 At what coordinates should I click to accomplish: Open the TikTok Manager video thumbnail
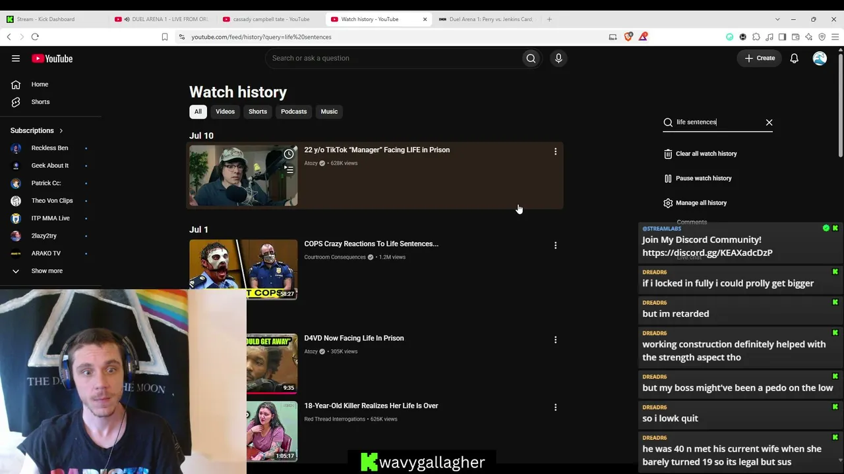coord(243,176)
